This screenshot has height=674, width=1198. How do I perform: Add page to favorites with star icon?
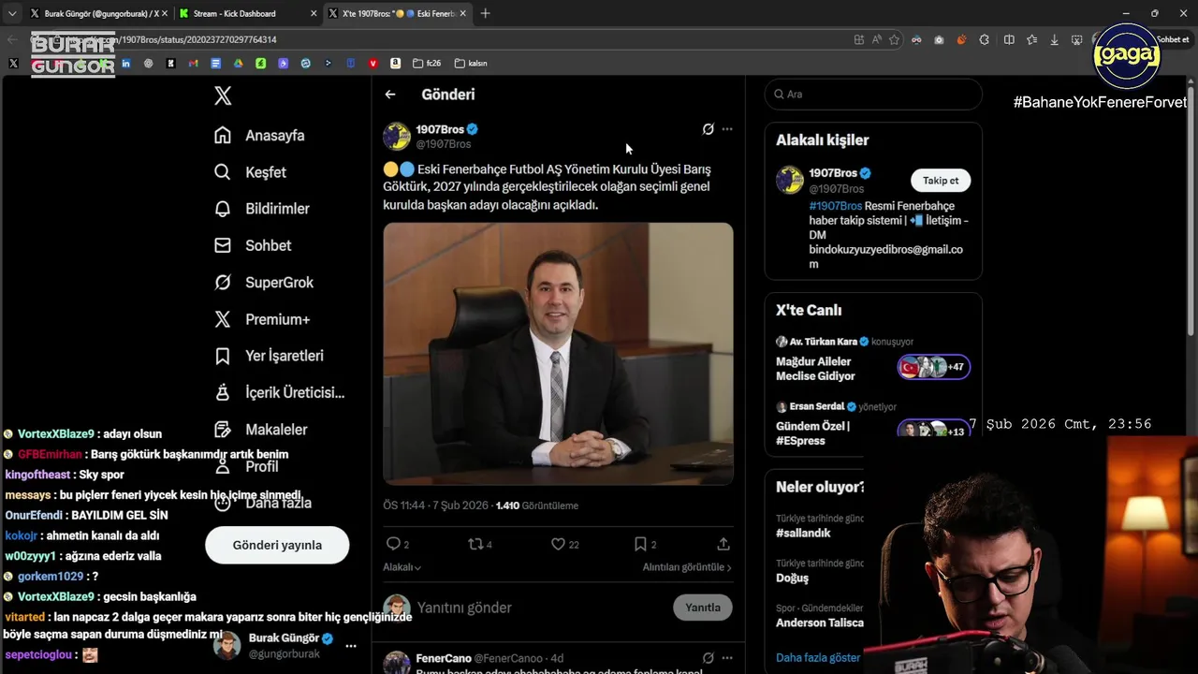(894, 39)
